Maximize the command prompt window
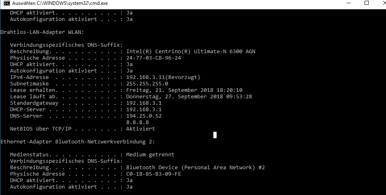Image resolution: width=386 pixels, height=195 pixels. click(367, 3)
